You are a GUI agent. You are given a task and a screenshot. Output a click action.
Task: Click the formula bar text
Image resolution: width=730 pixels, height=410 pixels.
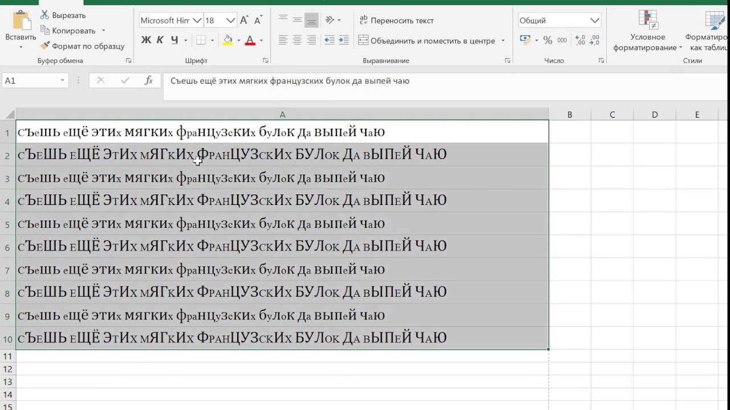coord(290,81)
